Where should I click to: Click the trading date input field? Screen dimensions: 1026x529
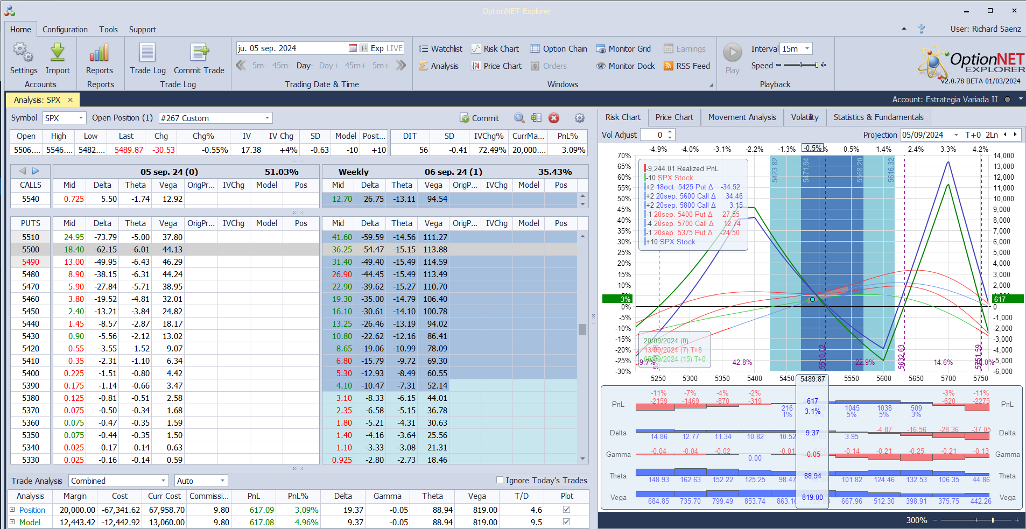pos(292,48)
